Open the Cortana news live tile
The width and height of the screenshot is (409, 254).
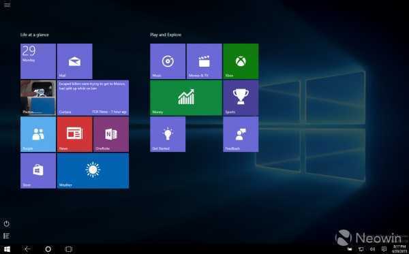click(93, 97)
